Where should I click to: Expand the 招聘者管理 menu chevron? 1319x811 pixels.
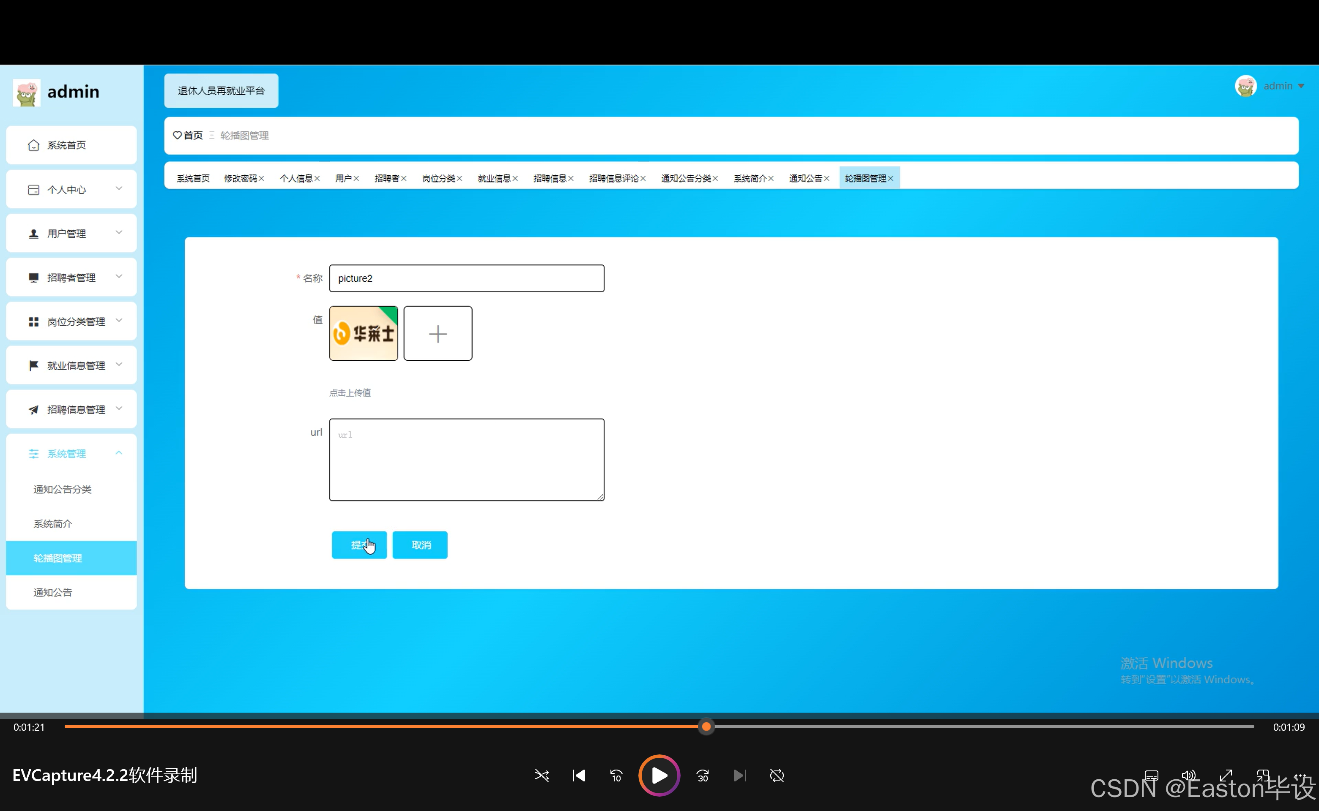tap(119, 276)
